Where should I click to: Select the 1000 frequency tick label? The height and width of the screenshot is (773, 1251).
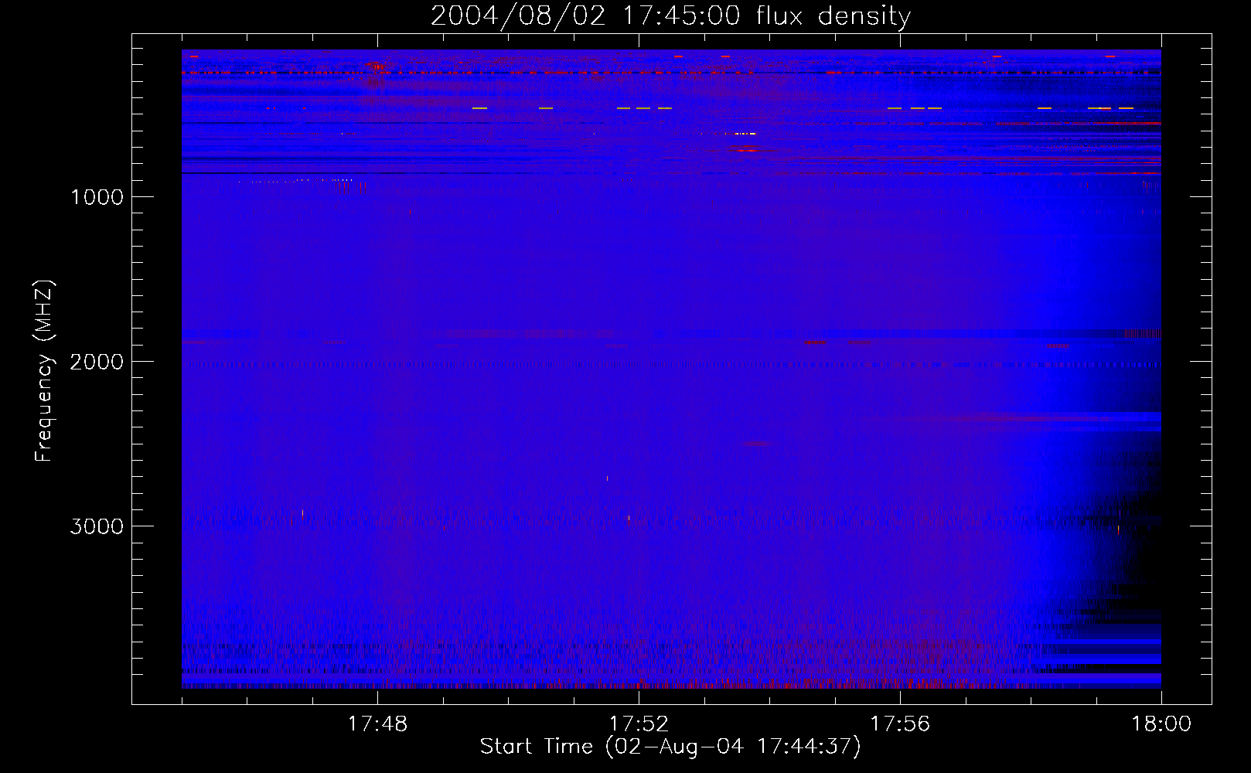[x=97, y=197]
